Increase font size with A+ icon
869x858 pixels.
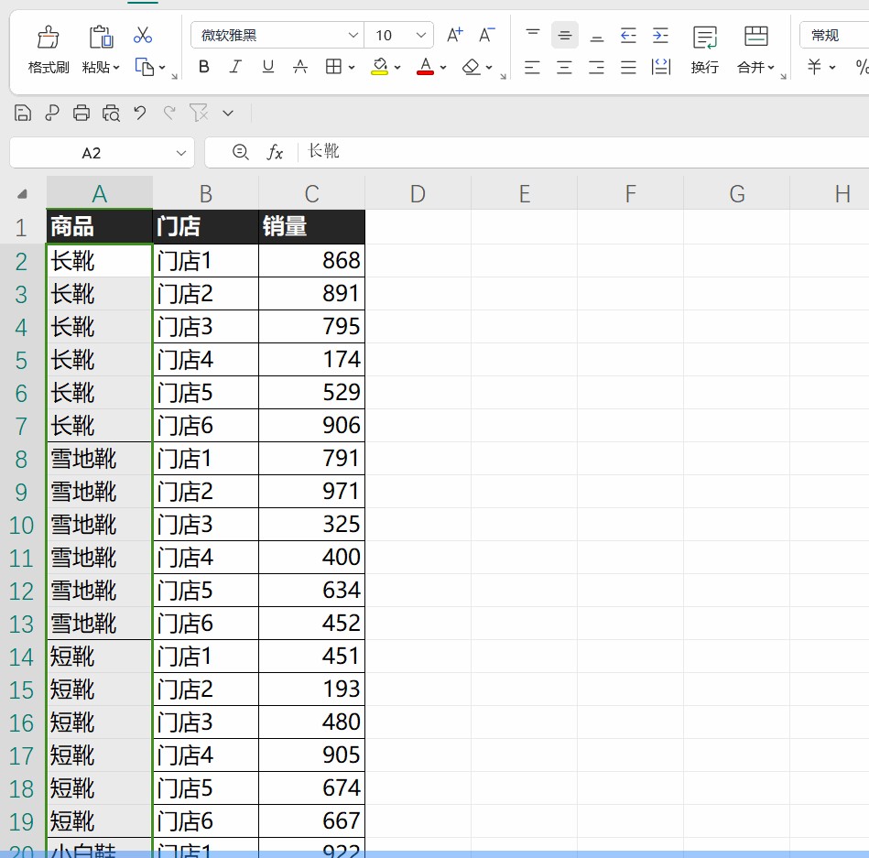click(x=455, y=35)
